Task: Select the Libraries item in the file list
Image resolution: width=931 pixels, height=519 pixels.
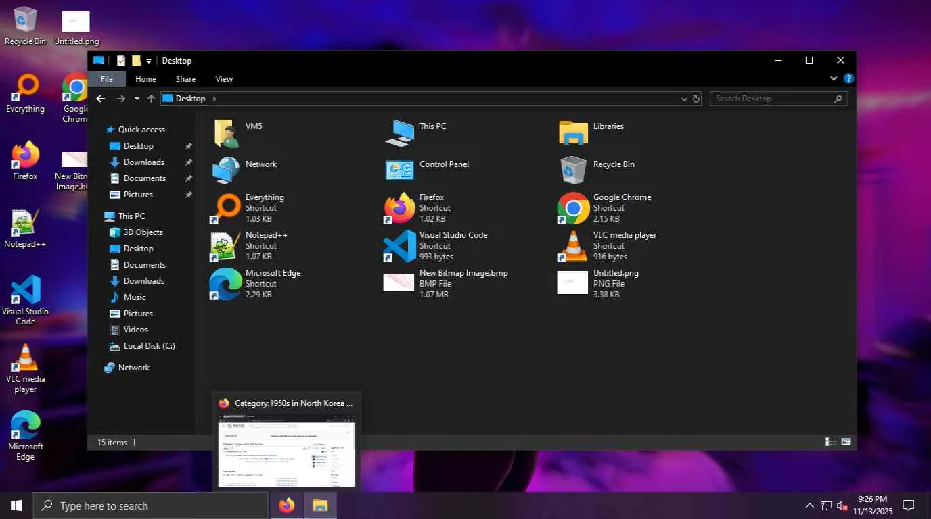Action: pyautogui.click(x=591, y=132)
